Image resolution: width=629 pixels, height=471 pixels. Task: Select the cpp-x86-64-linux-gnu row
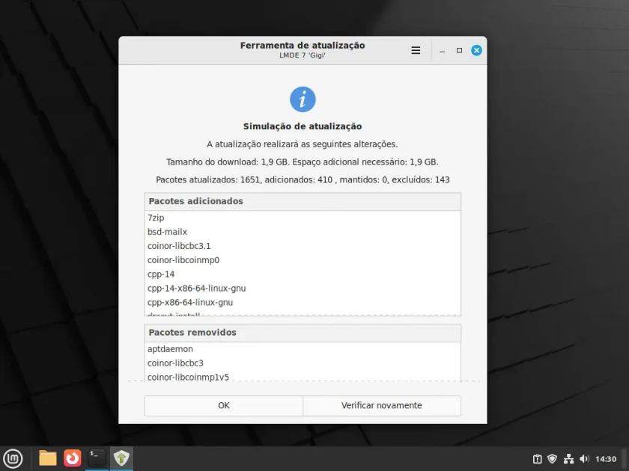pyautogui.click(x=303, y=302)
